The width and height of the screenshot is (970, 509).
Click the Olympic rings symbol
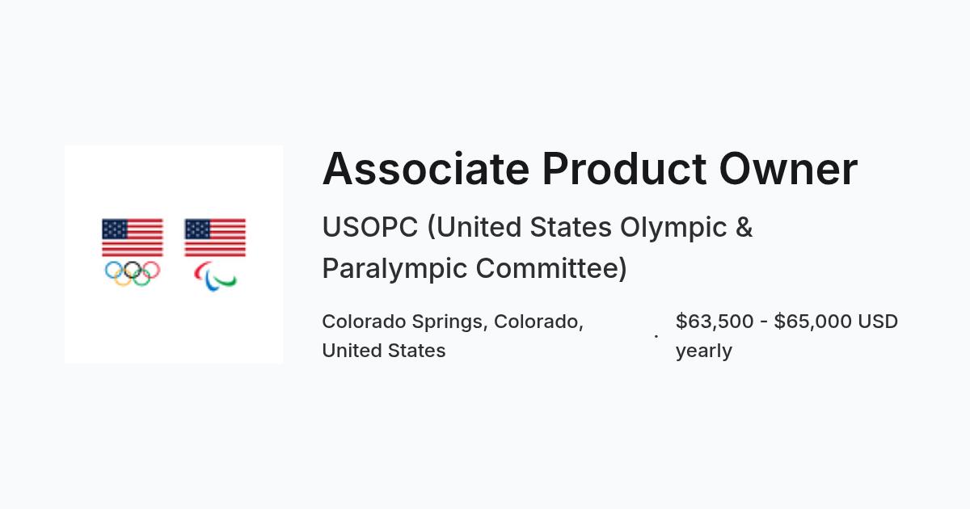(x=133, y=273)
